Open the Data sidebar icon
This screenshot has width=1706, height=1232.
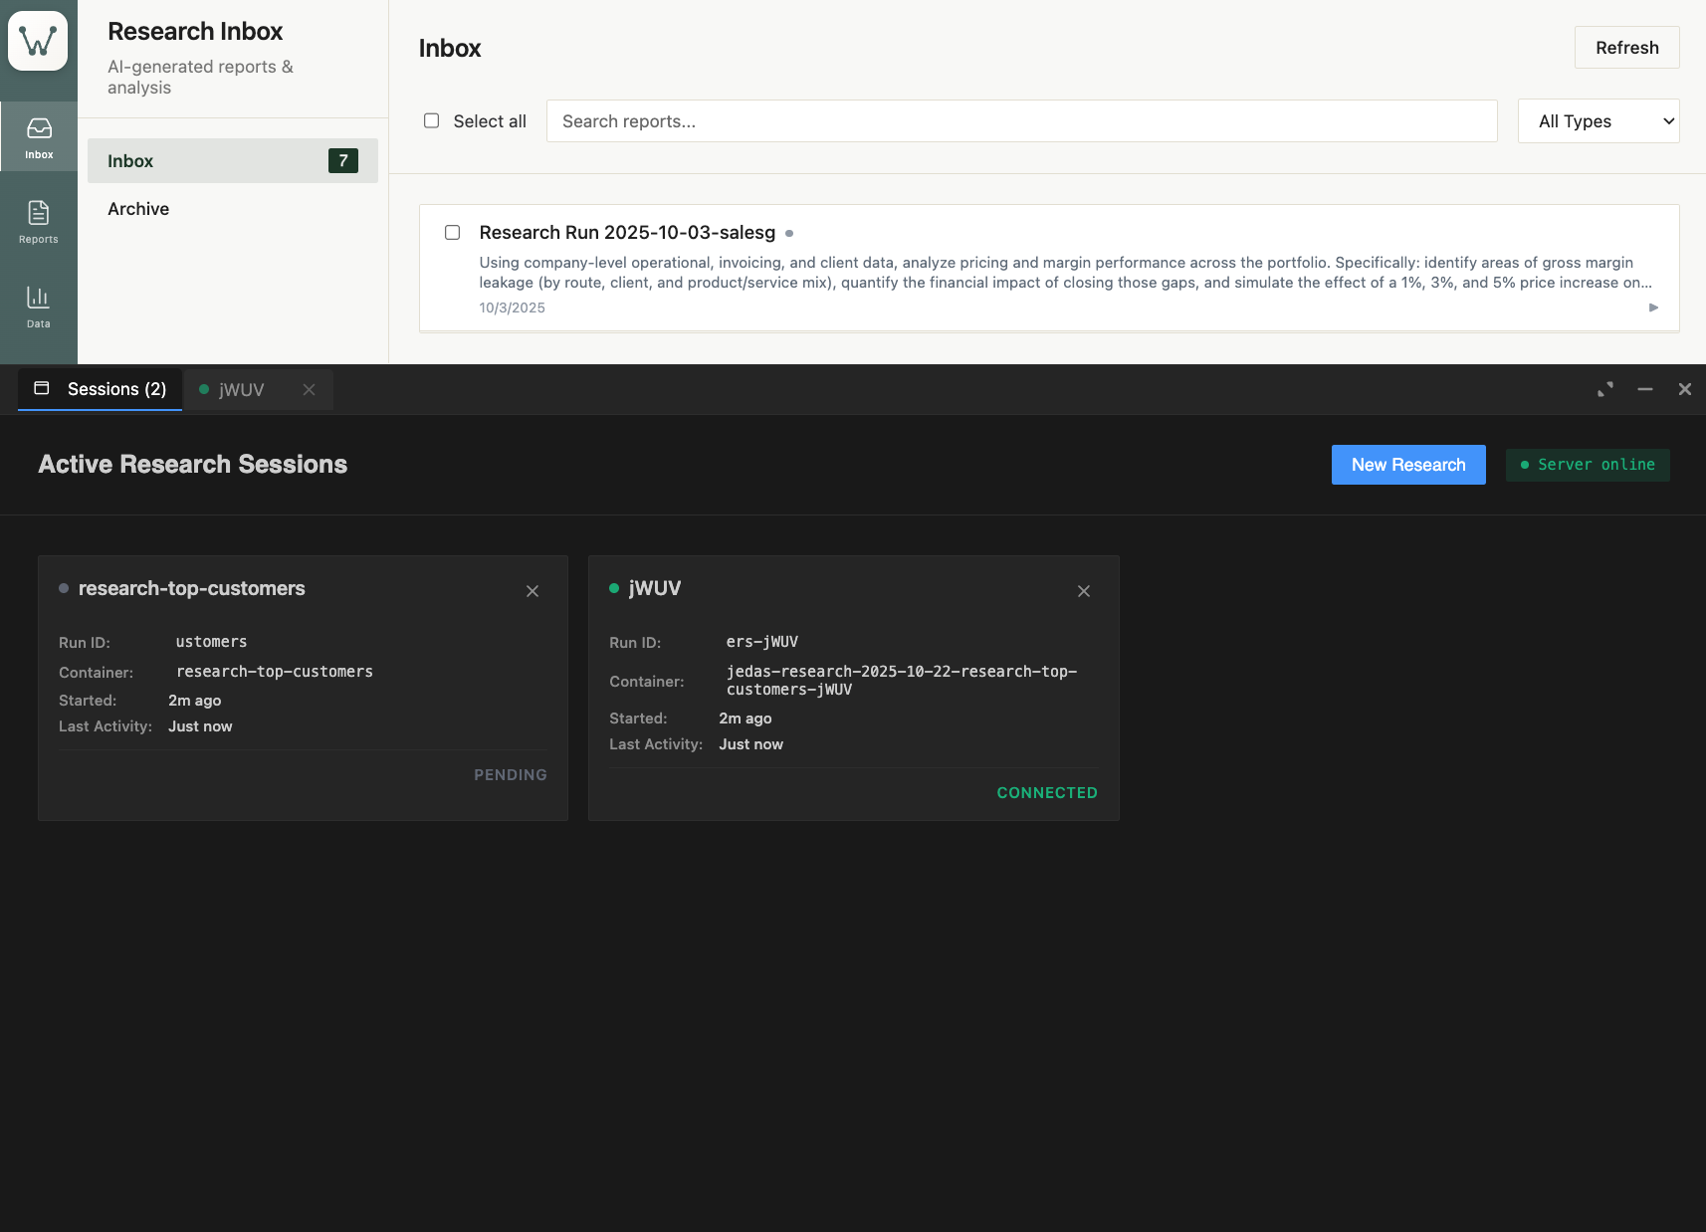(39, 307)
